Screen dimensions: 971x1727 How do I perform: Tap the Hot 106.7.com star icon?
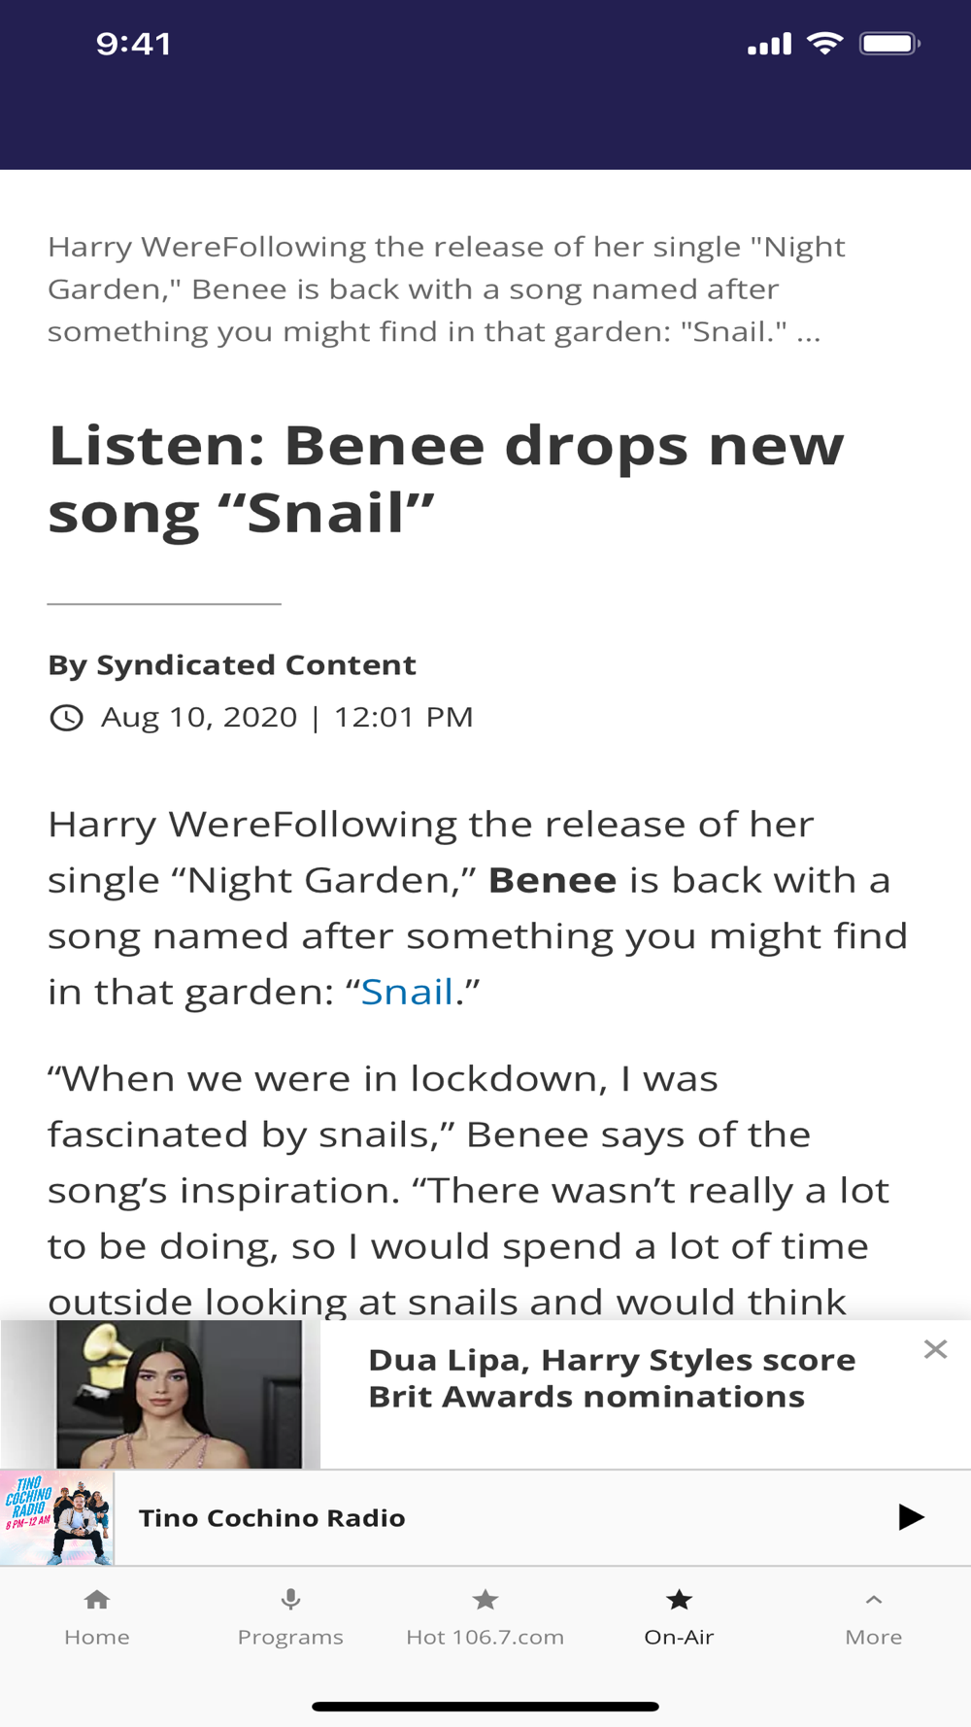pyautogui.click(x=485, y=1600)
